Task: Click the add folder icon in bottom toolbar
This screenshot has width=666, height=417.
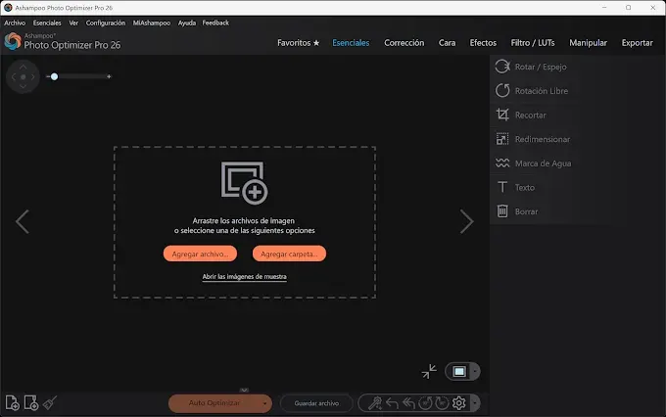Action: pyautogui.click(x=31, y=402)
